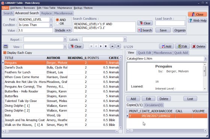Select the row When Cows Come Home
Viewport: 210px width, 139px height.
point(61,77)
